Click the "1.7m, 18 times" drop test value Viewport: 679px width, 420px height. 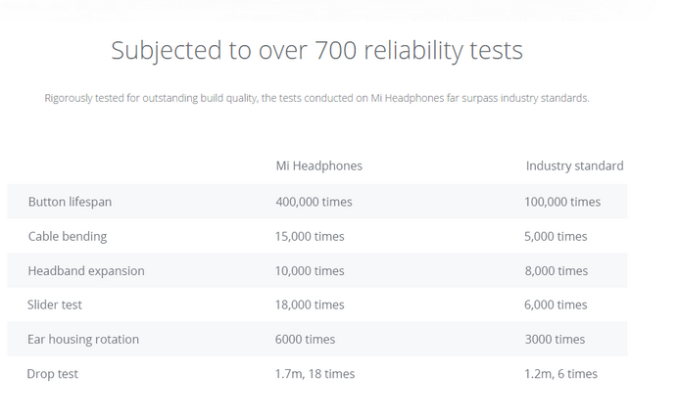315,373
